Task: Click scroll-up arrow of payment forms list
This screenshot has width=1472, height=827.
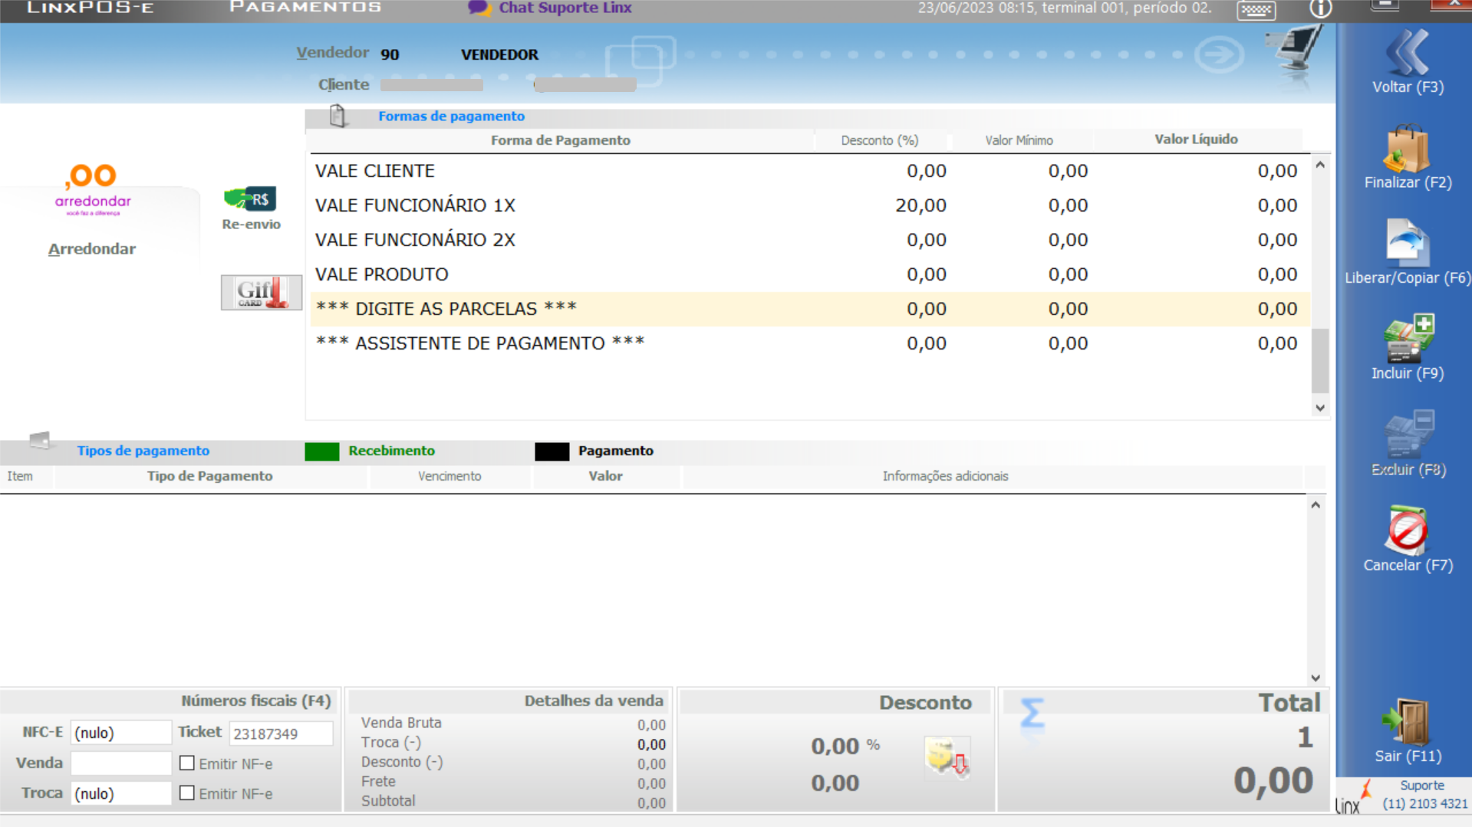Action: point(1320,165)
